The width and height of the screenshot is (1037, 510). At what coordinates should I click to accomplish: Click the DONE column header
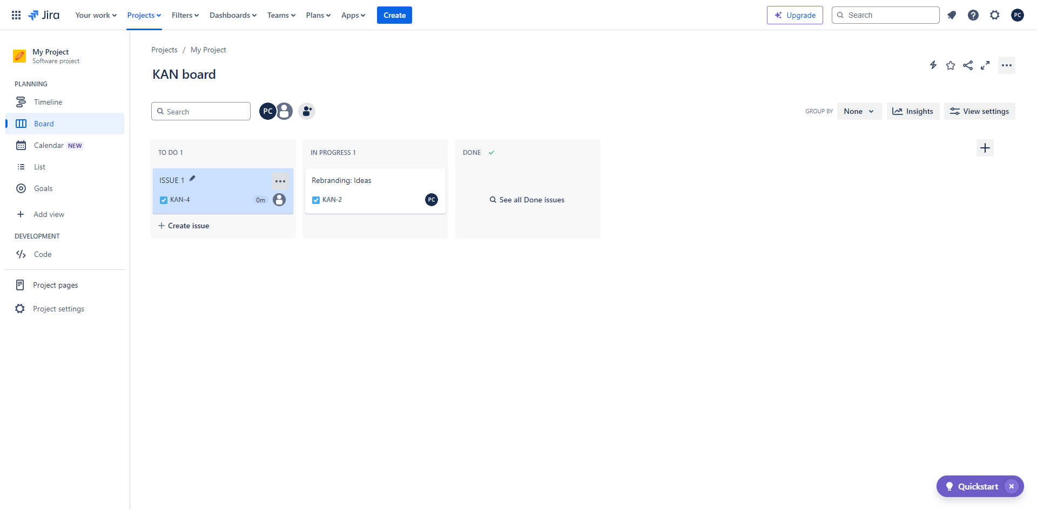point(472,153)
